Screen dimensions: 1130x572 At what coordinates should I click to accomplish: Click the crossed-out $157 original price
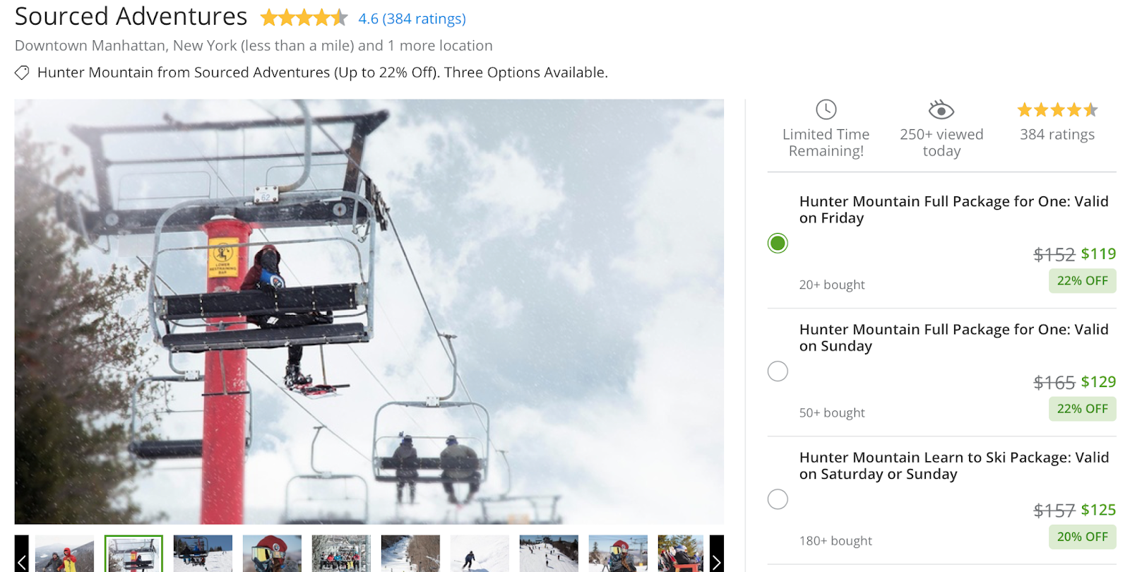1054,510
